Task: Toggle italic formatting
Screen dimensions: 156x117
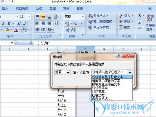Action: point(3,24)
